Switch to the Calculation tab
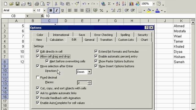Image resolution: width=196 pixels, height=110 pixels. point(56,40)
